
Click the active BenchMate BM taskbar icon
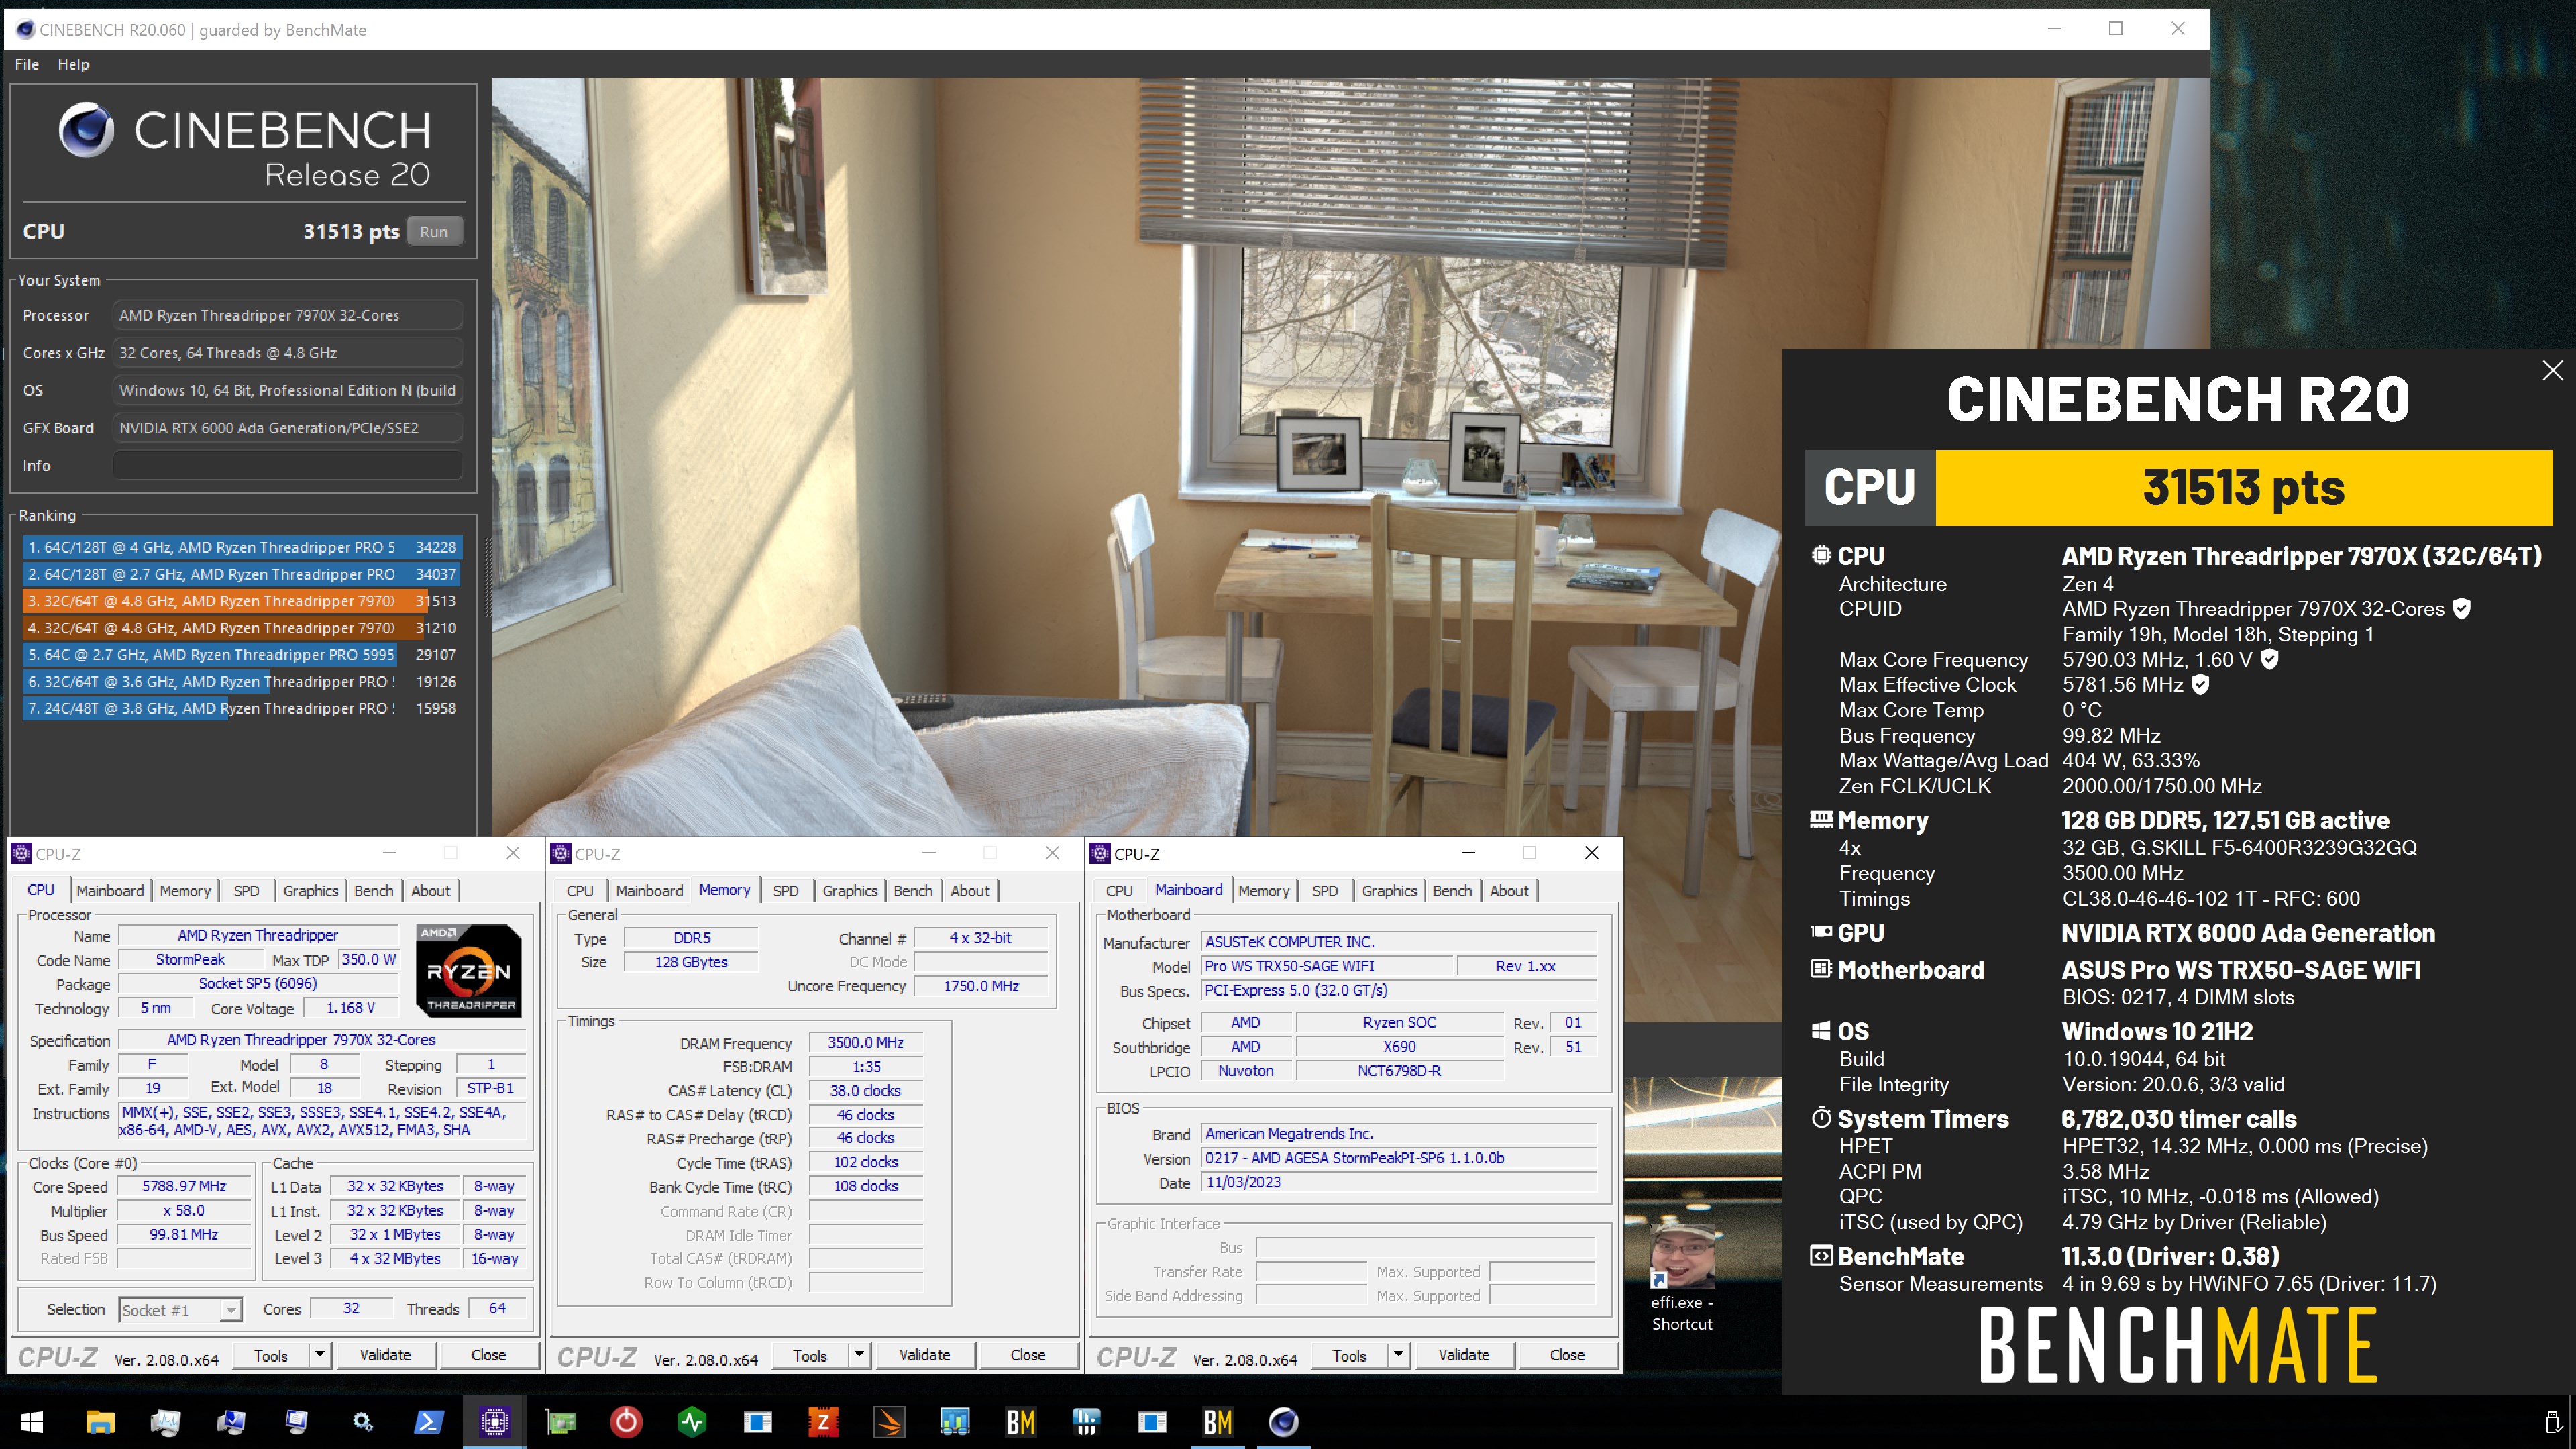click(x=1218, y=1421)
